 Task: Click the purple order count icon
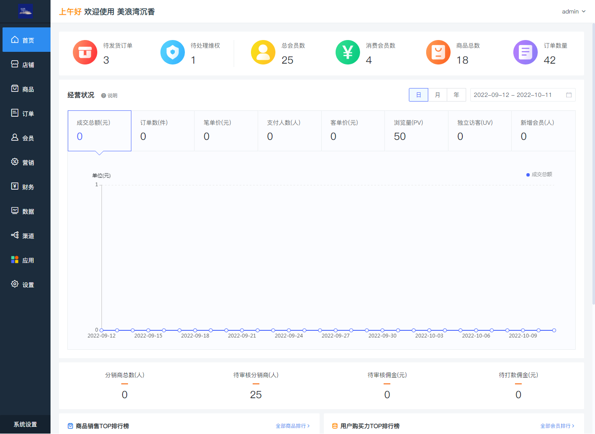[526, 52]
